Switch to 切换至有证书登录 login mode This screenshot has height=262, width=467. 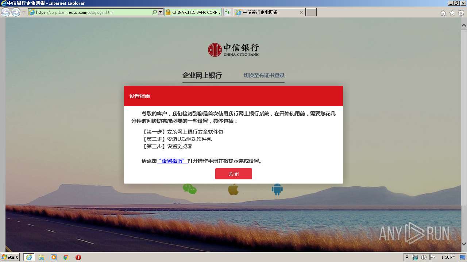point(264,75)
